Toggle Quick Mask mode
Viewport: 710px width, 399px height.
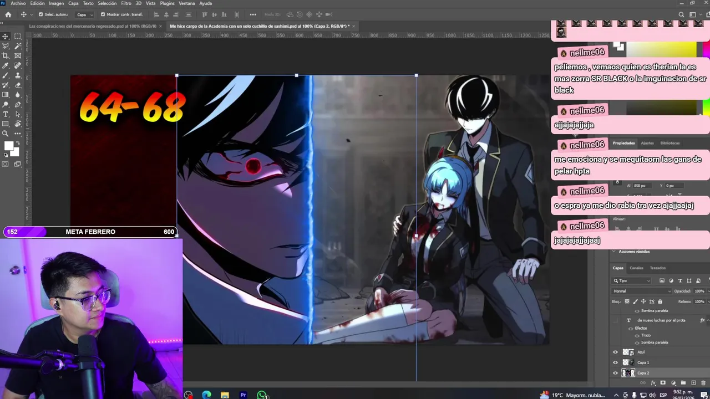point(5,164)
